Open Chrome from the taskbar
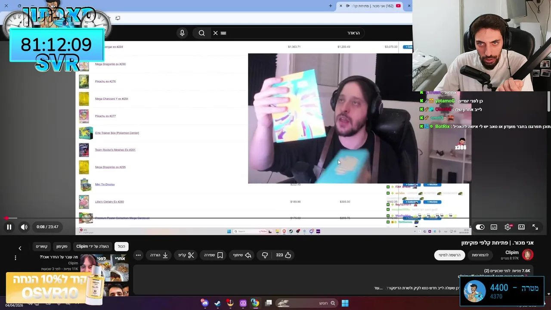 (x=255, y=303)
